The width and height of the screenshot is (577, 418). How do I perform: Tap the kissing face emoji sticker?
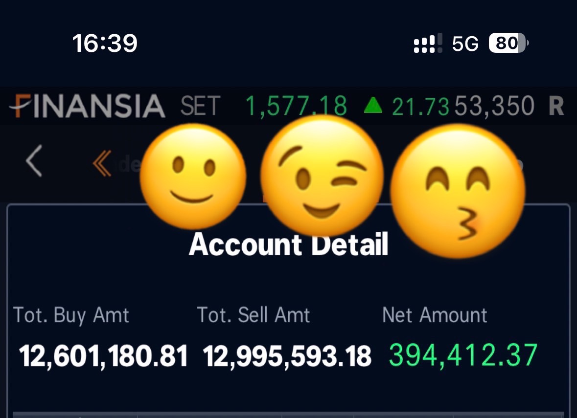tap(458, 191)
